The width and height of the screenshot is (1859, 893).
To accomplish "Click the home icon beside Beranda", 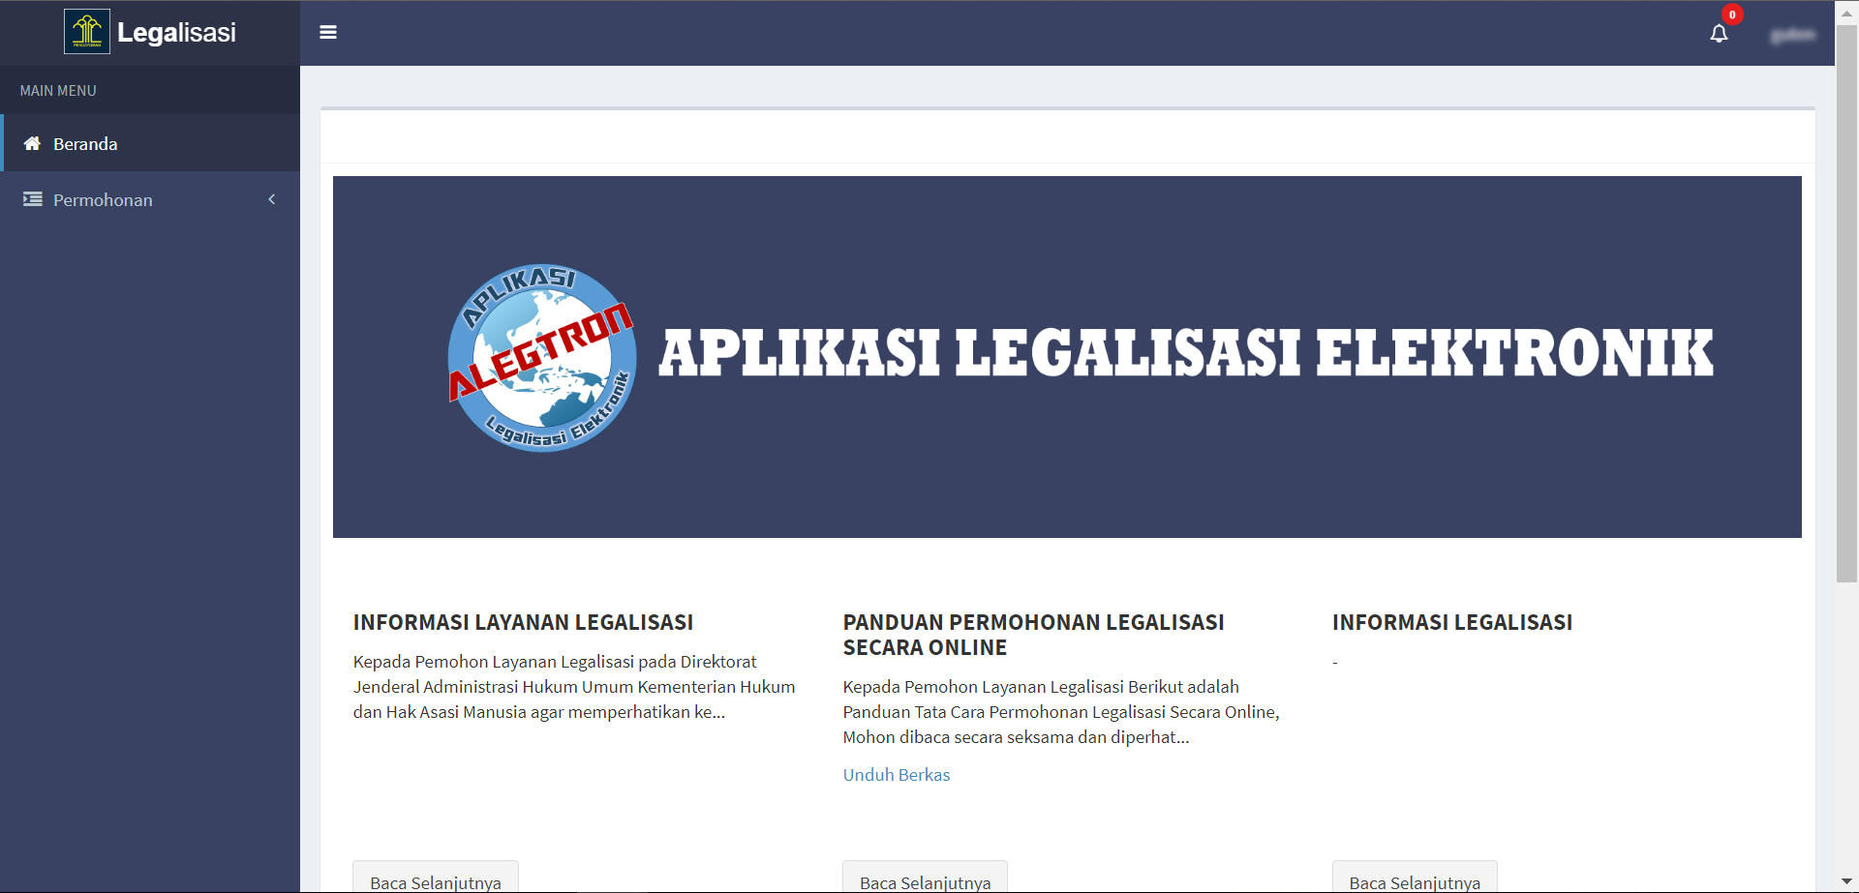I will pyautogui.click(x=32, y=144).
